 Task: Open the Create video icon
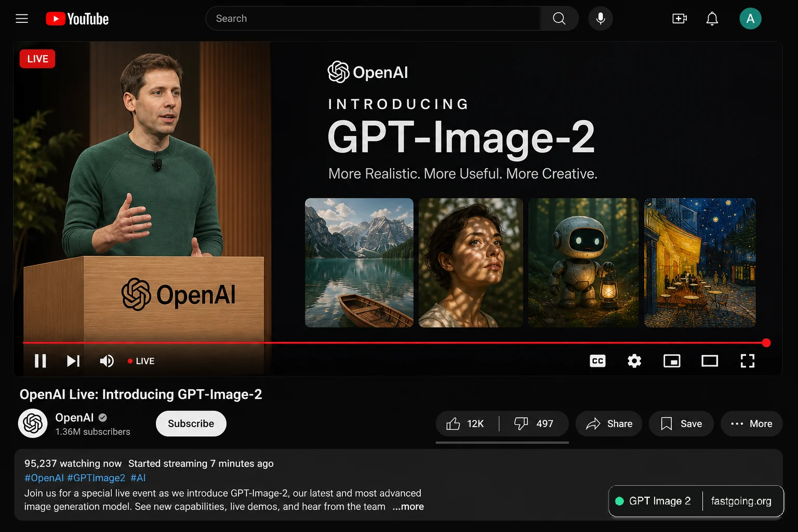pos(680,19)
